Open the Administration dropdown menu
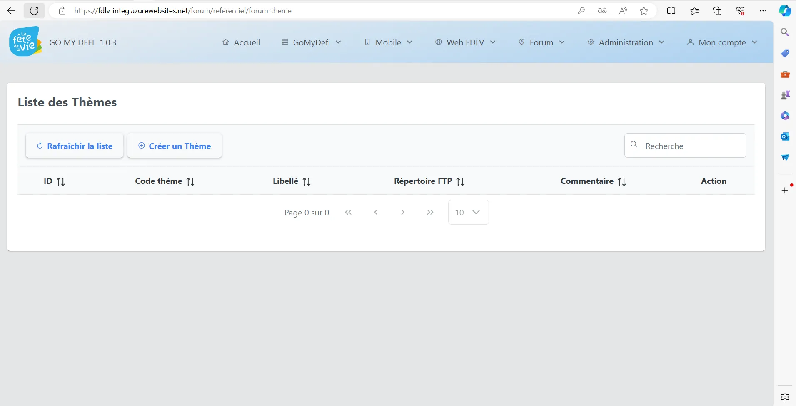 [626, 42]
